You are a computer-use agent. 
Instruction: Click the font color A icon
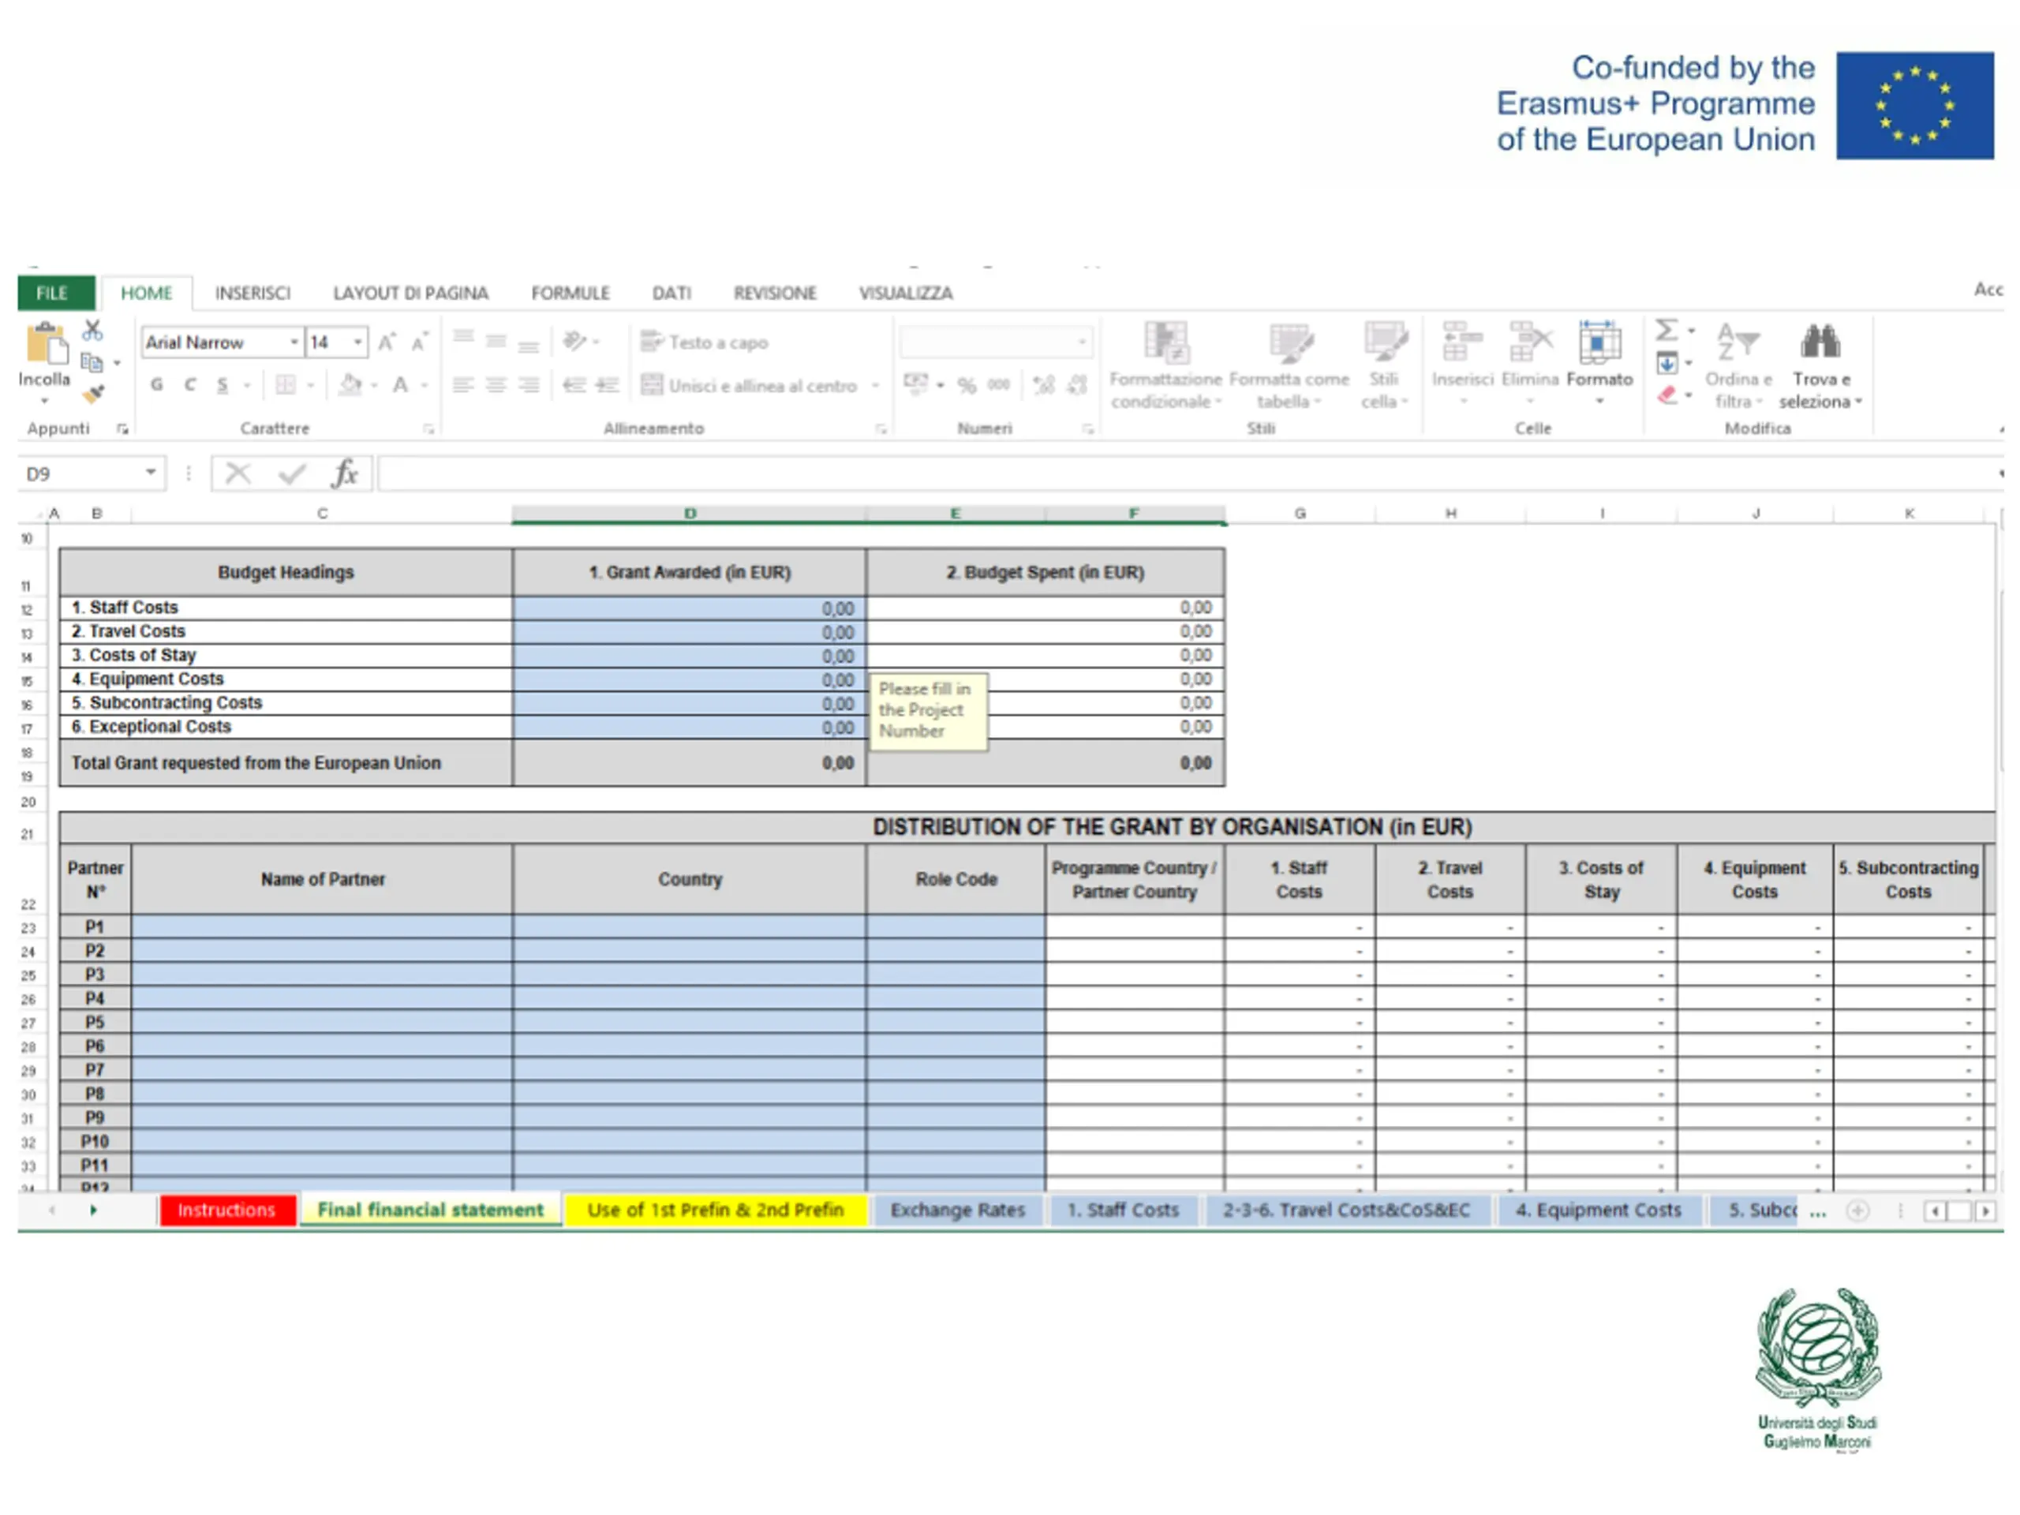[x=400, y=384]
